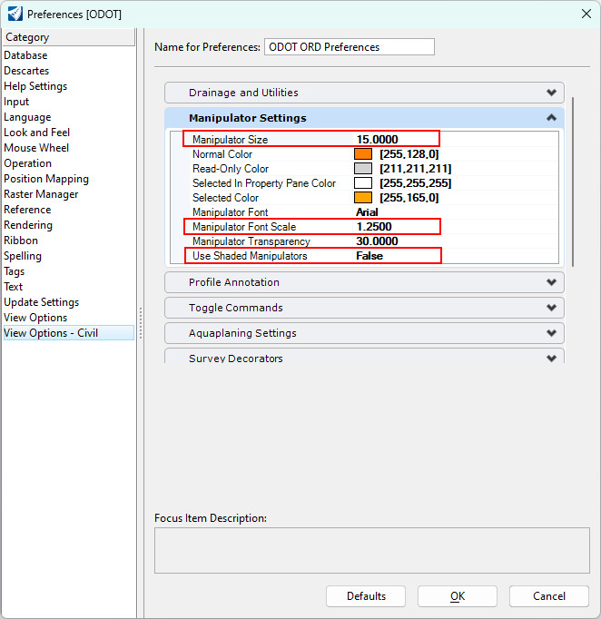Viewport: 601px width, 619px height.
Task: Choose the Language category
Action: pyautogui.click(x=27, y=117)
